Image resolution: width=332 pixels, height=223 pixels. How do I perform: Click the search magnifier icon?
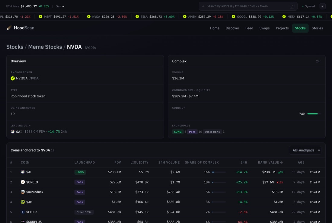(x=203, y=6)
